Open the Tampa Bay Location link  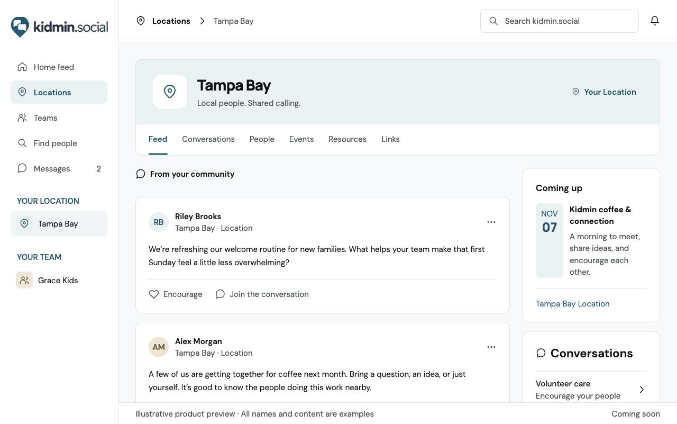click(572, 304)
